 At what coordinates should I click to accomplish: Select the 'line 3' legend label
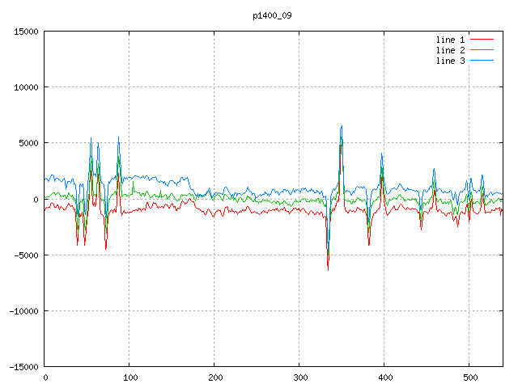(x=451, y=61)
